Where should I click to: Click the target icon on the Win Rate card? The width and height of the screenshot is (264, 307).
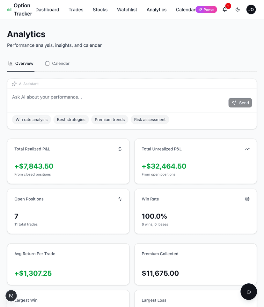point(247,199)
